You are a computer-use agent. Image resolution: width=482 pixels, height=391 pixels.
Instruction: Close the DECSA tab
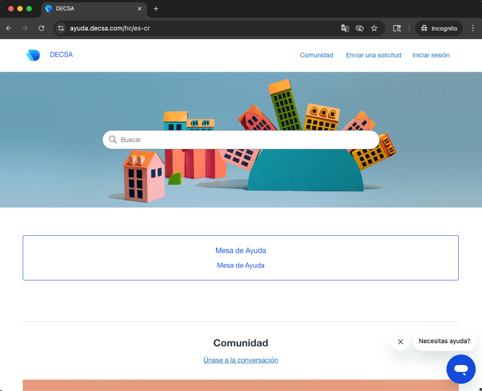click(x=140, y=9)
